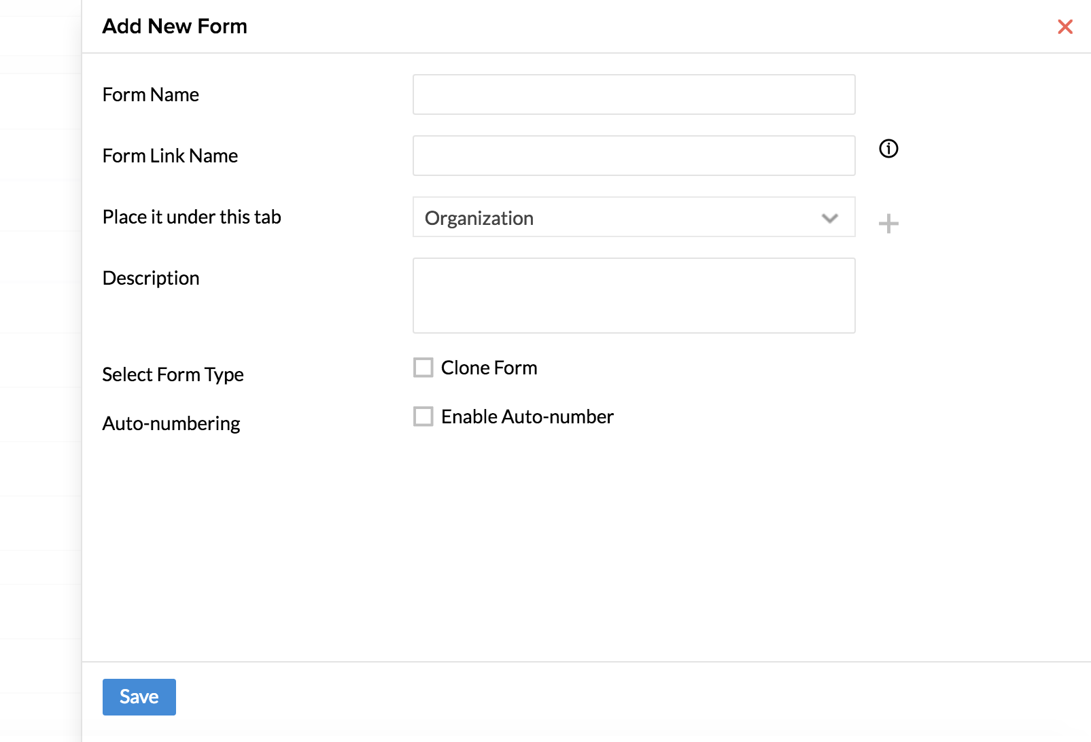1091x742 pixels.
Task: Click the "Enable Auto-number" option text
Action: pyautogui.click(x=527, y=417)
